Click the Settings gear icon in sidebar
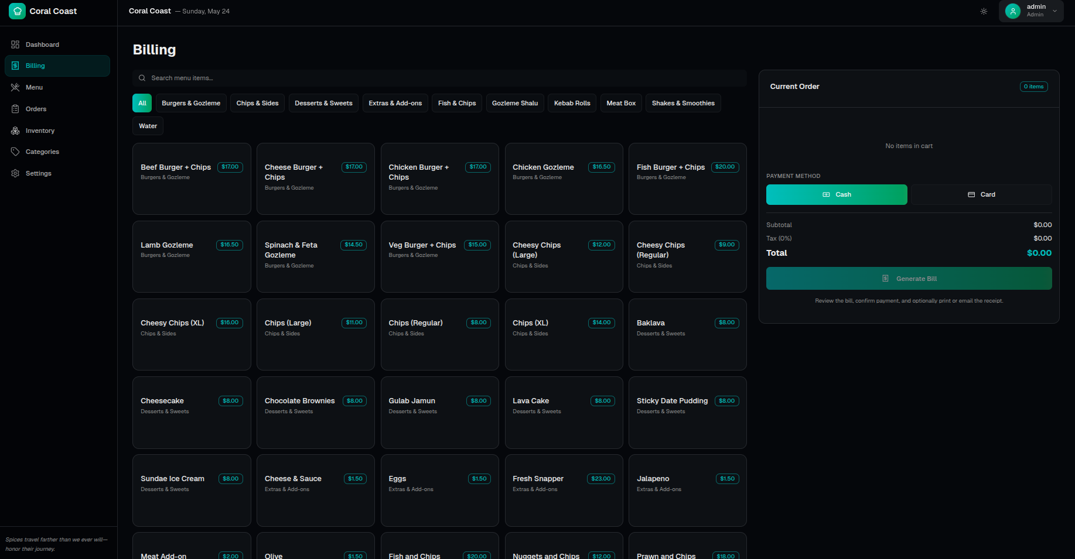Image resolution: width=1075 pixels, height=559 pixels. click(x=15, y=173)
